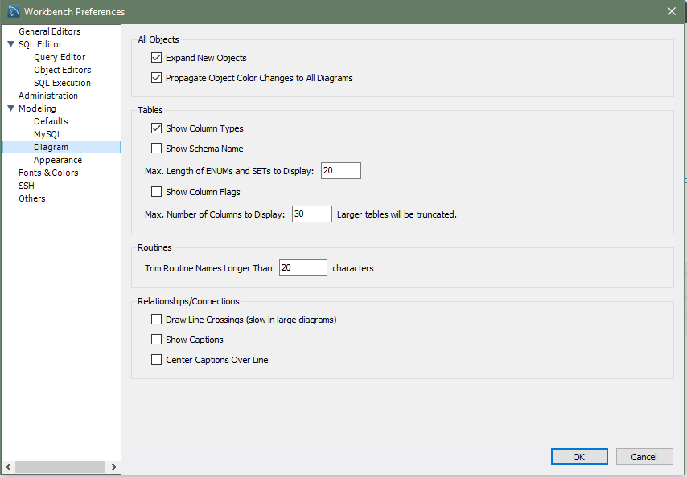Enable Show Schema Name checkbox
Viewport: 687px width, 477px height.
tap(157, 149)
